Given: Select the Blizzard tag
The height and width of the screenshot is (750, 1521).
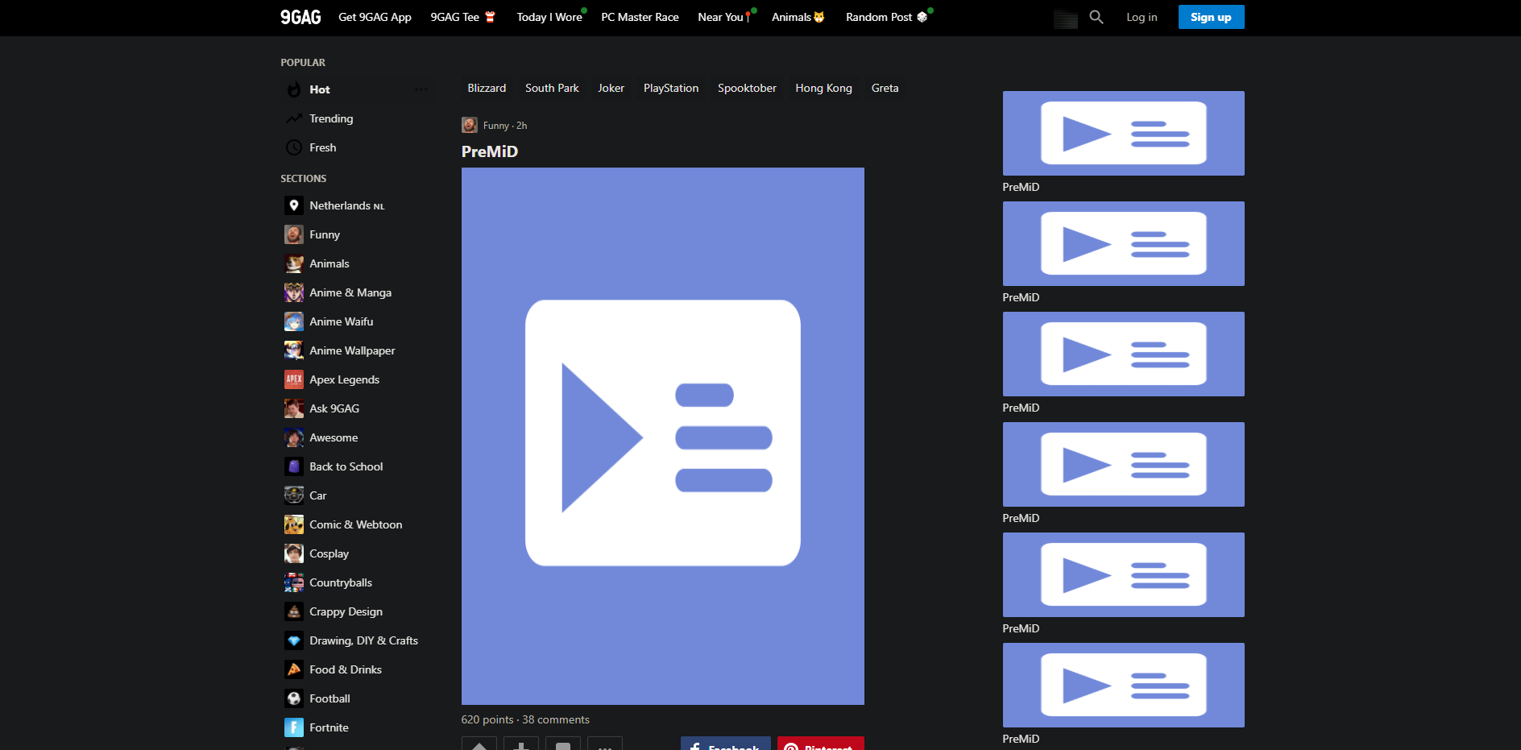Looking at the screenshot, I should [487, 88].
